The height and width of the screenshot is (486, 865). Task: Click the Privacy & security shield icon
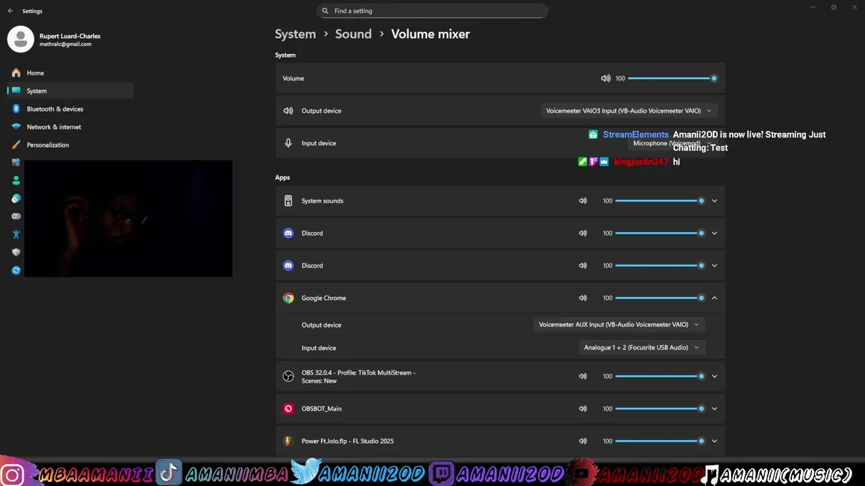tap(16, 252)
